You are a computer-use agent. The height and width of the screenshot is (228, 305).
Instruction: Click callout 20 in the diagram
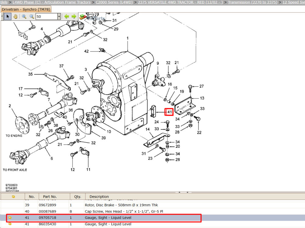(178, 146)
